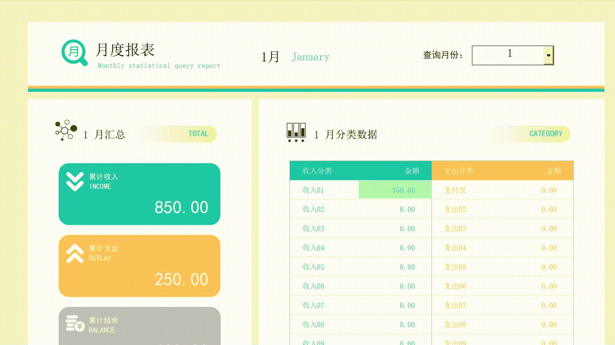Image resolution: width=615 pixels, height=345 pixels.
Task: Click the 金额 header in expense table
Action: tap(554, 171)
